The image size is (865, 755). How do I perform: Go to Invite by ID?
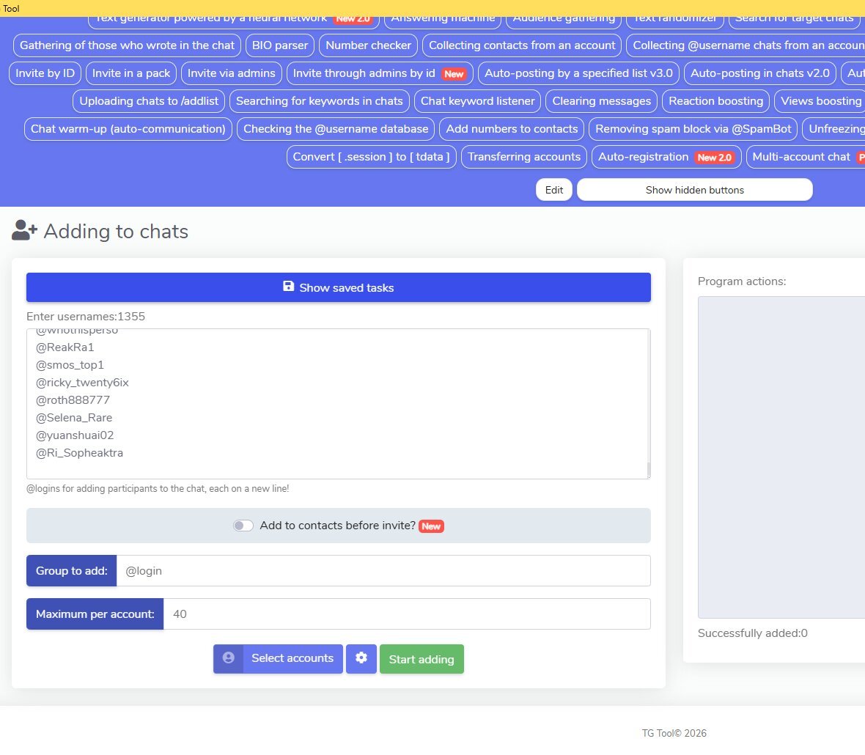click(x=45, y=73)
